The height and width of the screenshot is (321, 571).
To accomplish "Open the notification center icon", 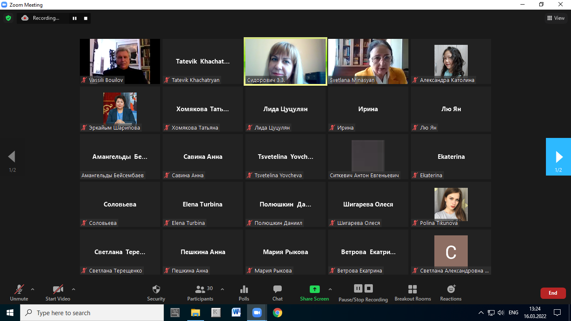I will click(x=557, y=313).
